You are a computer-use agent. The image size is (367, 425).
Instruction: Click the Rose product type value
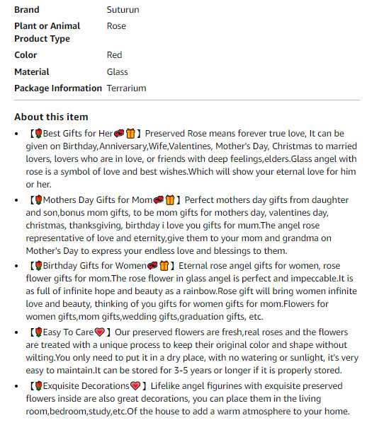[116, 26]
